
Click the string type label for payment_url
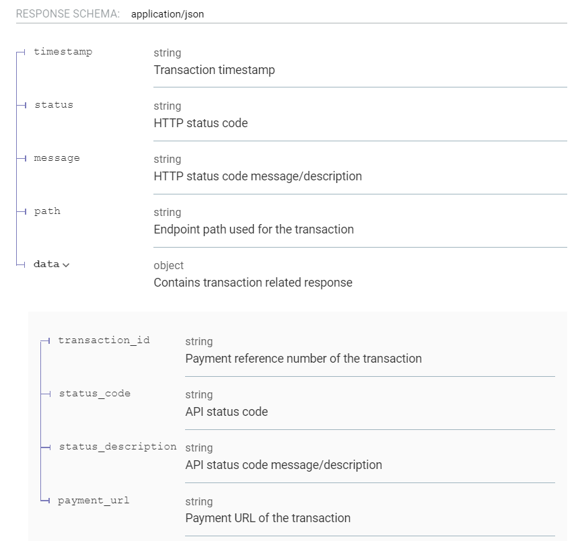pos(199,501)
